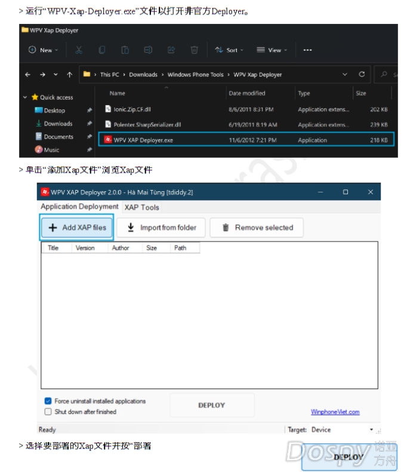Click the WPV XAP Deployer title bar icon
Image resolution: width=404 pixels, height=472 pixels.
pos(45,192)
